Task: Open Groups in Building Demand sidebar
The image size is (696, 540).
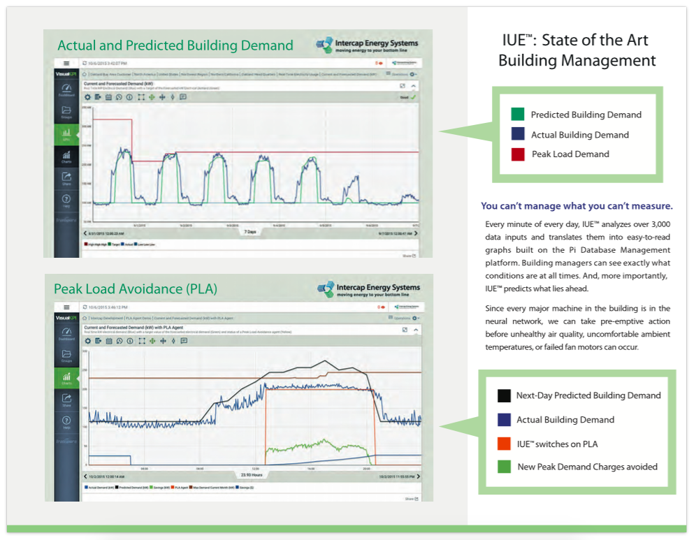Action: coord(66,112)
